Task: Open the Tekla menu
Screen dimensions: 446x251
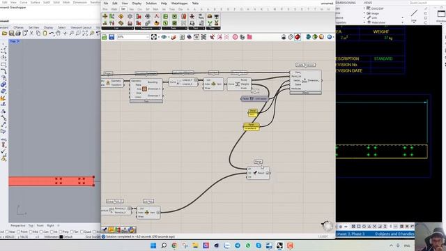Action: point(195,3)
